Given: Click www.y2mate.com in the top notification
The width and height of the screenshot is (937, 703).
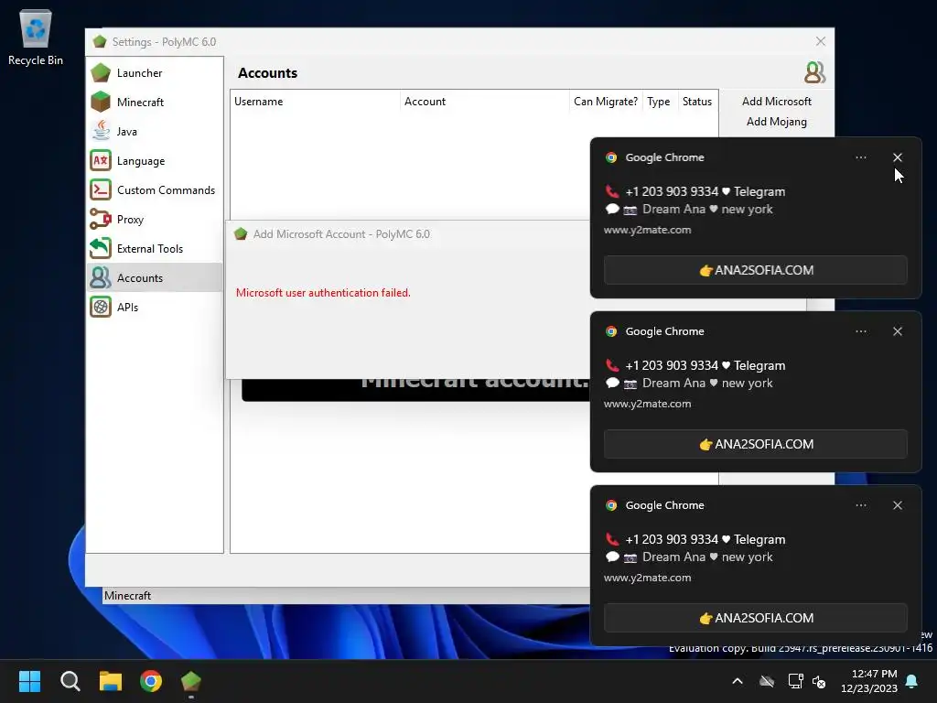Looking at the screenshot, I should pyautogui.click(x=647, y=230).
